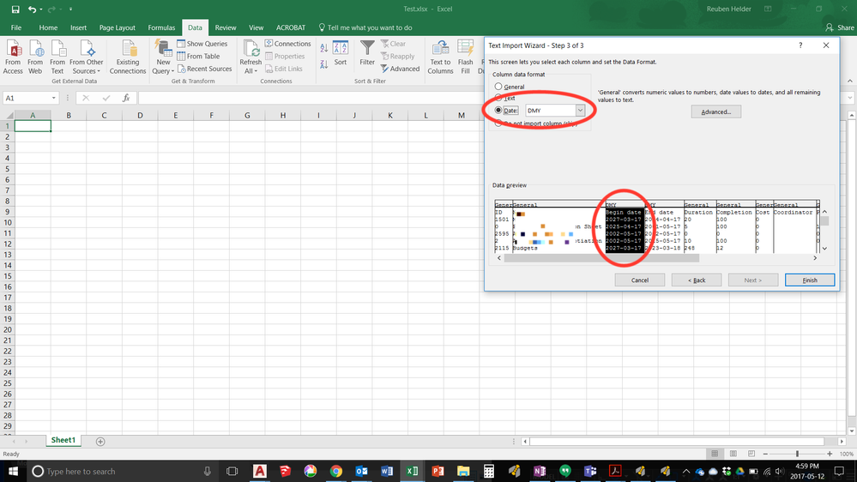Open Outlook from the taskbar
This screenshot has width=857, height=482.
click(361, 471)
